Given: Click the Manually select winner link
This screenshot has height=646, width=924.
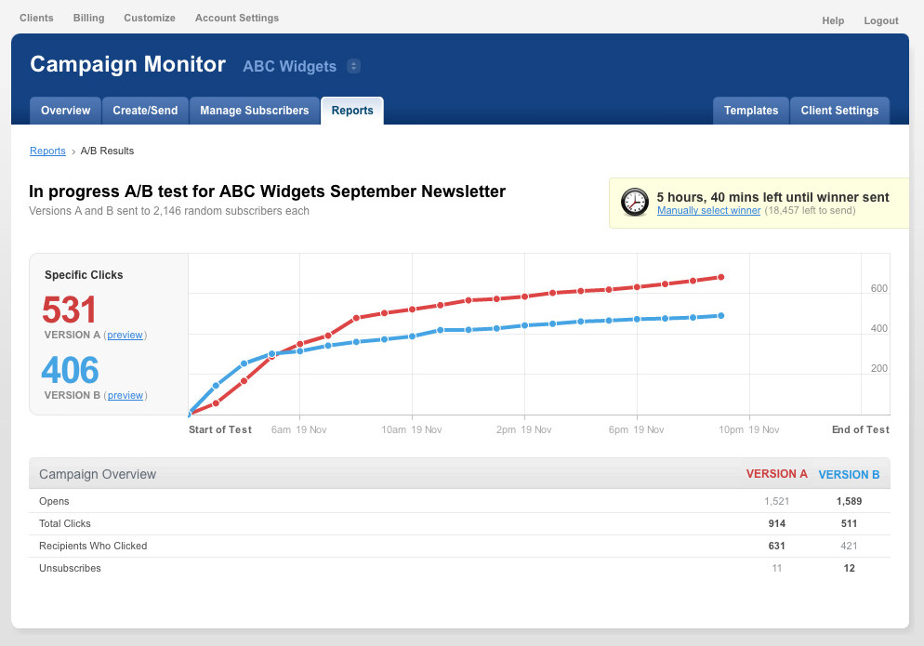Looking at the screenshot, I should pos(708,211).
